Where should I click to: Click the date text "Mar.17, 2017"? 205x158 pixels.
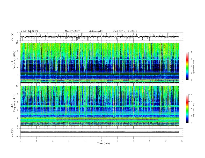click(72, 31)
